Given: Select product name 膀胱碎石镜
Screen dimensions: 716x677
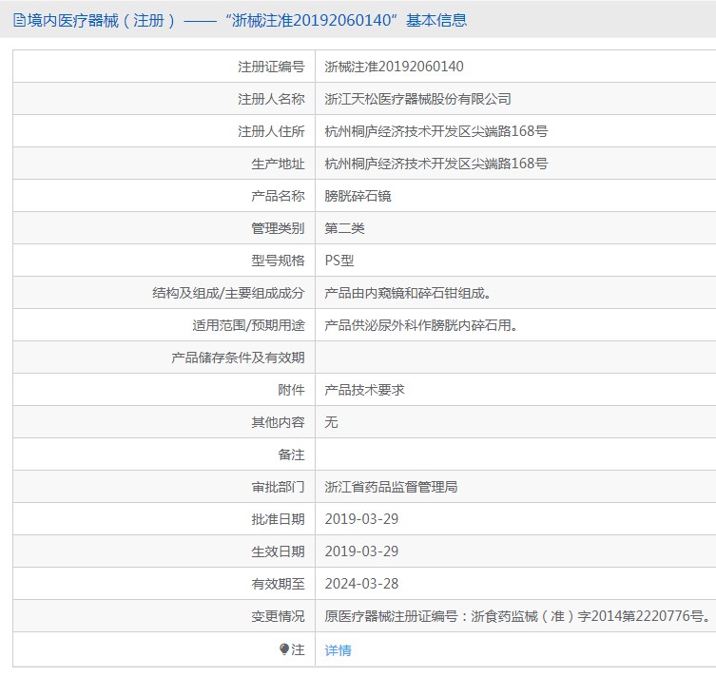Looking at the screenshot, I should click(358, 196).
